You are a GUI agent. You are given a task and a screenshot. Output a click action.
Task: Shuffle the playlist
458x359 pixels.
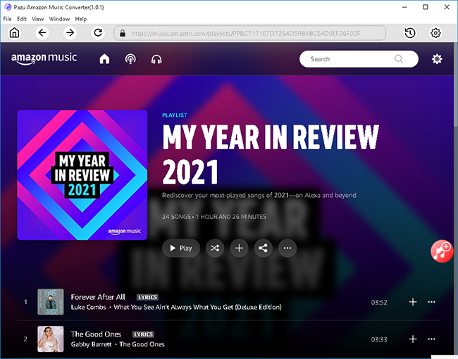click(215, 248)
